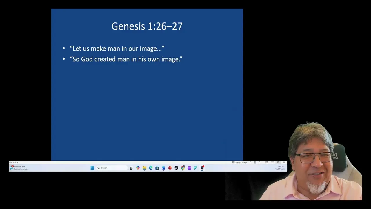Viewport: 371px width, 209px height.
Task: Click the presenter webcam overlay
Action: (x=294, y=161)
